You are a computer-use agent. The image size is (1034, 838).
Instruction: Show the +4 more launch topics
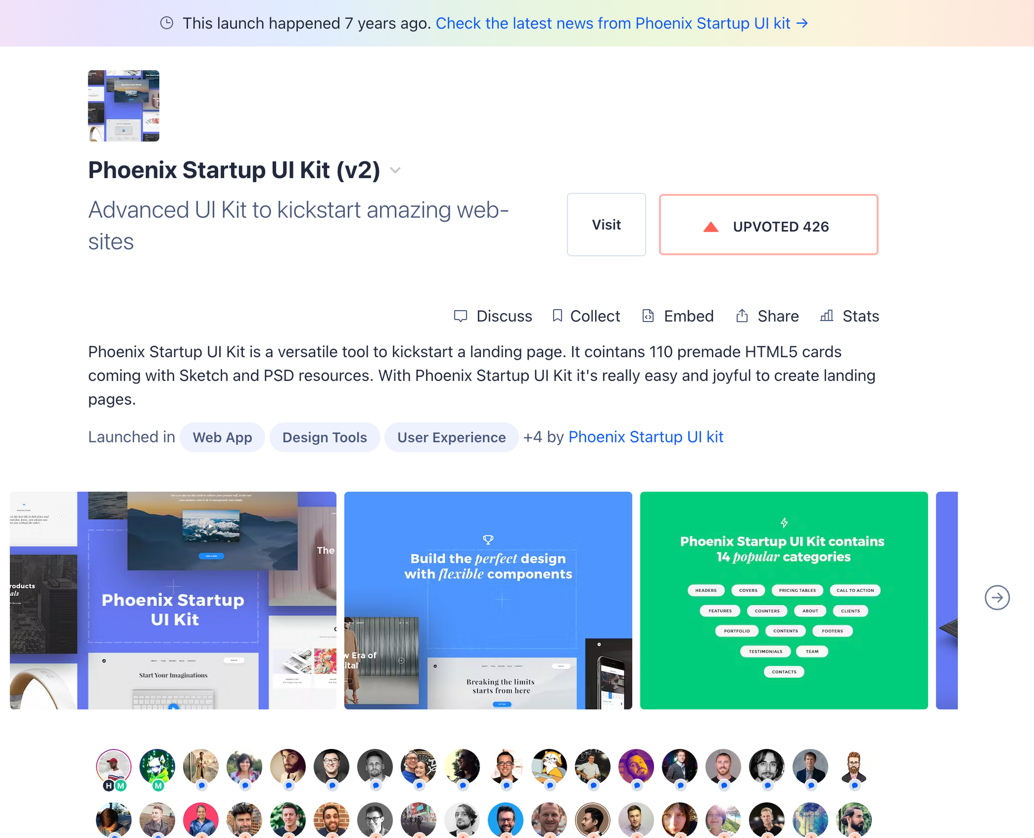(x=532, y=437)
